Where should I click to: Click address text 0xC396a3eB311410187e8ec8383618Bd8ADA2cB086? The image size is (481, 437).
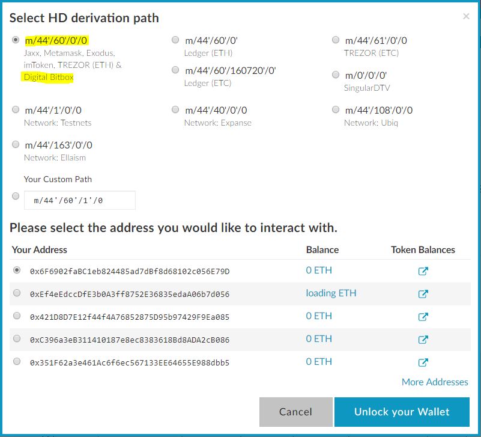(x=130, y=340)
